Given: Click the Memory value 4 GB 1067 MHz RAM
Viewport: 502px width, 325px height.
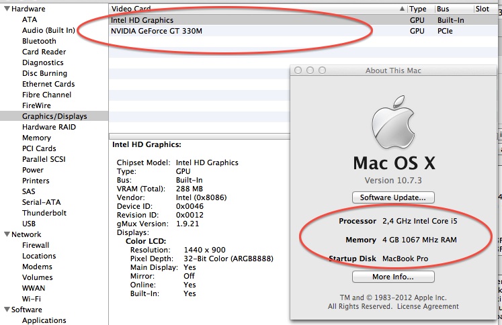Looking at the screenshot, I should point(419,240).
